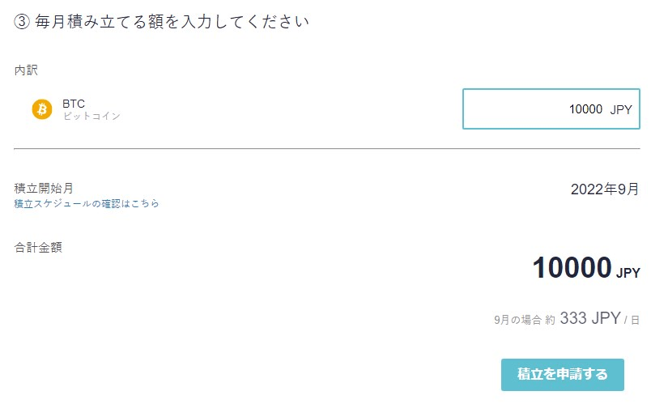Click the 10000 value in the amount field
668x404 pixels.
[585, 109]
